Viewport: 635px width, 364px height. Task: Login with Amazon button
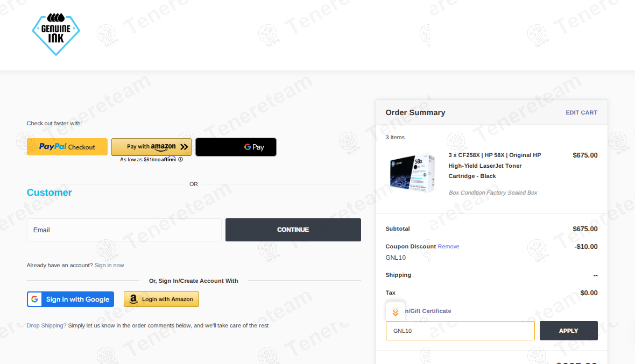click(161, 299)
